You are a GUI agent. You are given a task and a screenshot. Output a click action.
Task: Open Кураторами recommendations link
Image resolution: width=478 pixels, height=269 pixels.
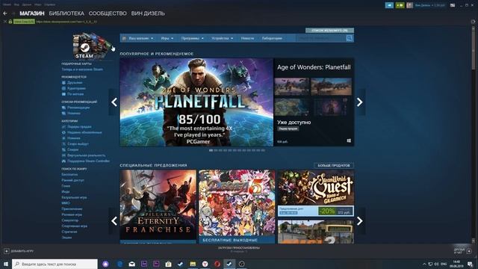coord(76,88)
